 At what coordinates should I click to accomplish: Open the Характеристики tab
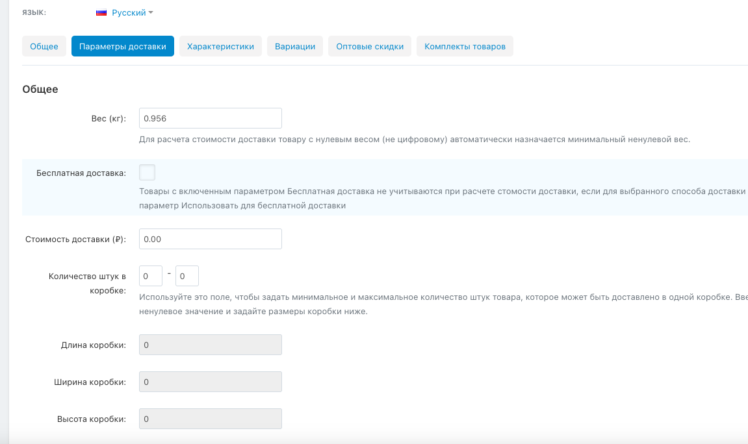[220, 46]
